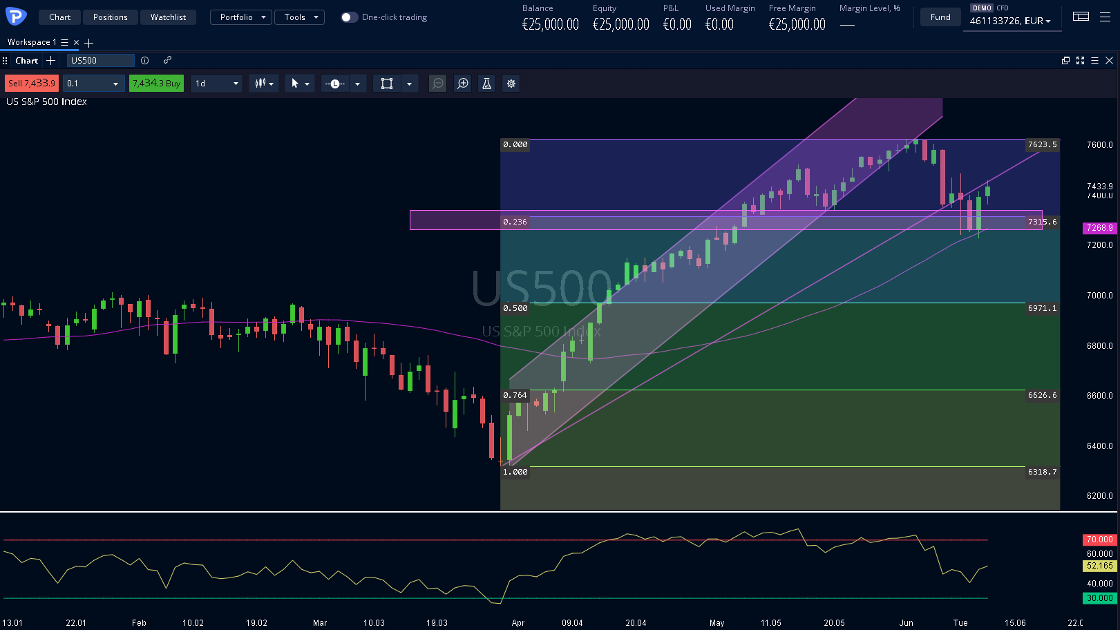Open chart type candlestick selector
The image size is (1120, 630).
[x=264, y=84]
